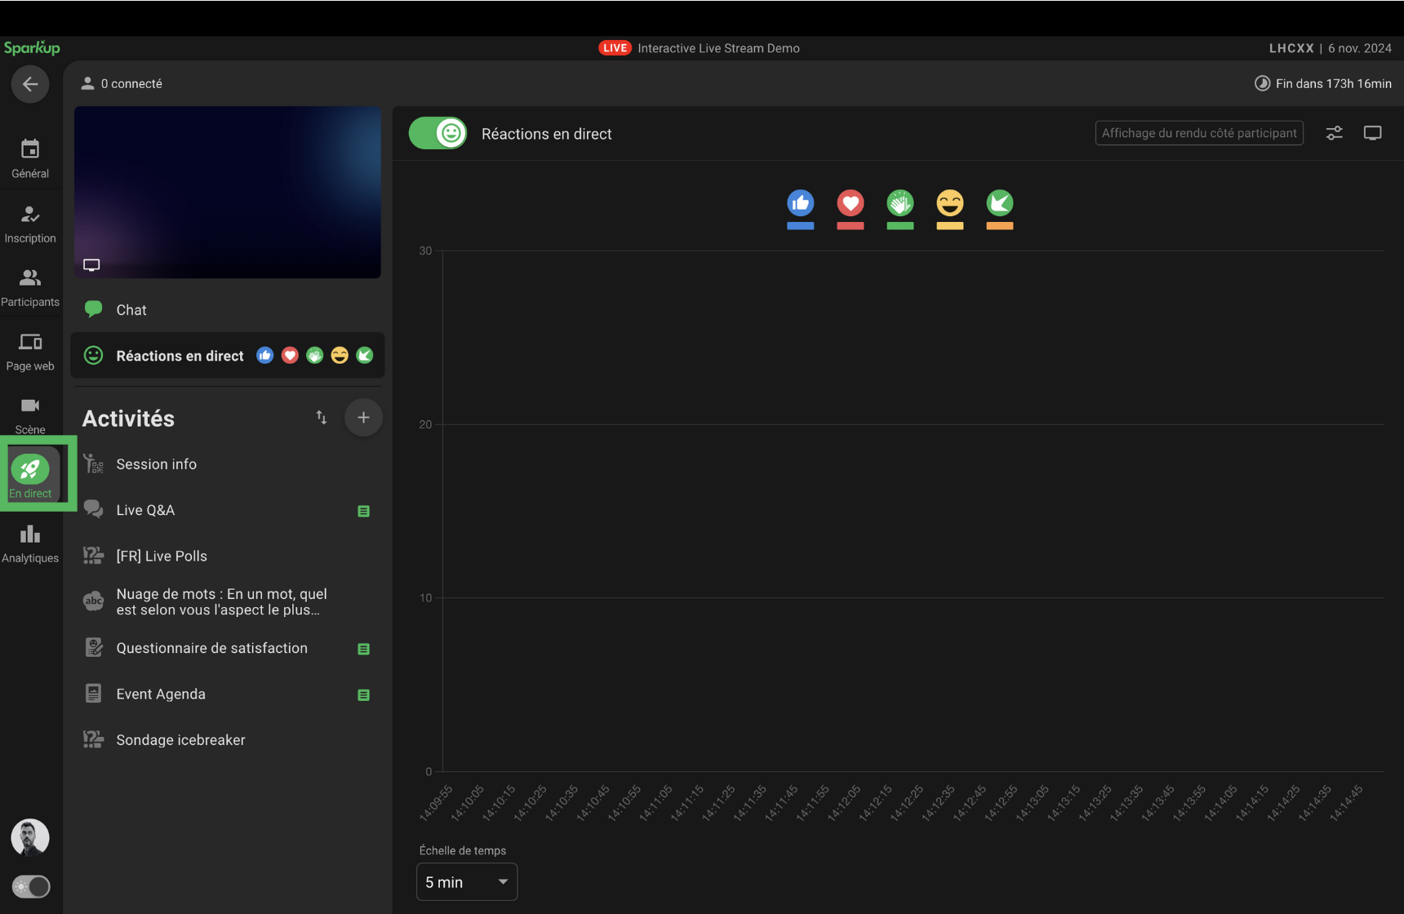Image resolution: width=1404 pixels, height=914 pixels.
Task: Toggle the red heart reaction series in legend
Action: [850, 203]
